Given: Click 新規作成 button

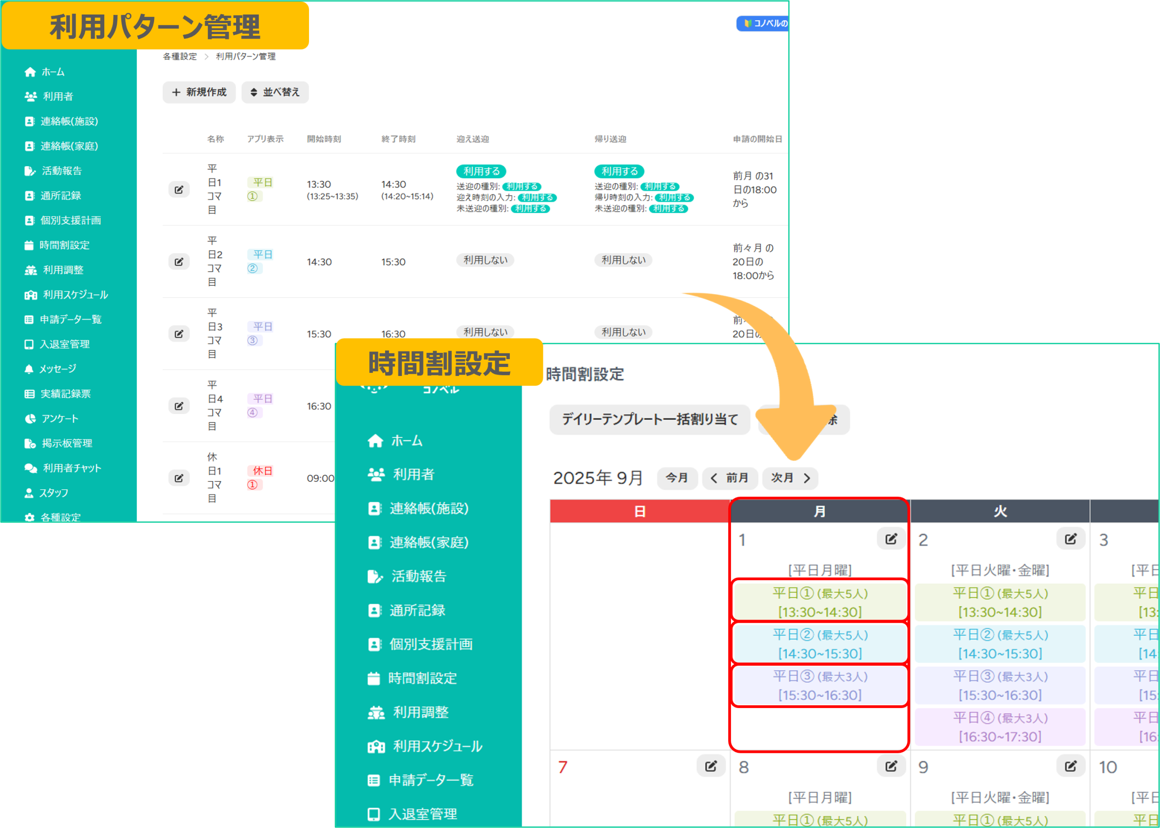Looking at the screenshot, I should click(x=199, y=92).
